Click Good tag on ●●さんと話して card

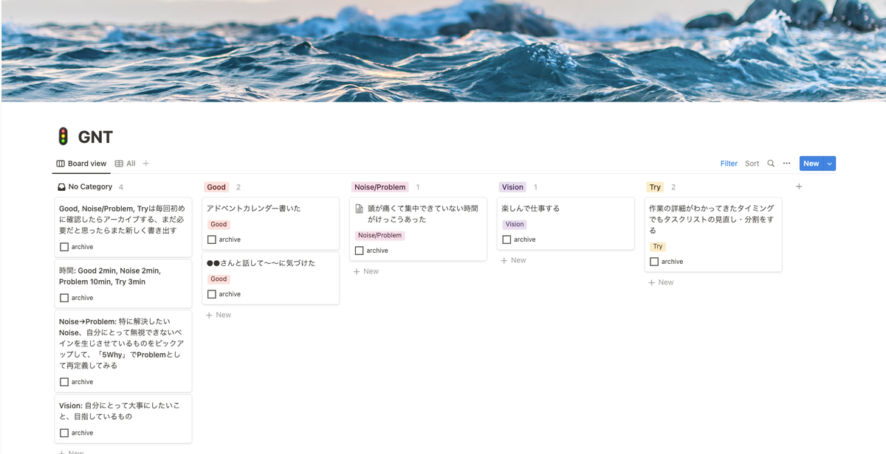pyautogui.click(x=219, y=279)
